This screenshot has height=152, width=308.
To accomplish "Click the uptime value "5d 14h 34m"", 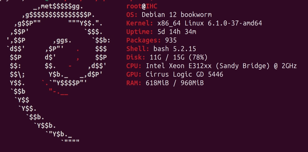I will click(x=177, y=32).
